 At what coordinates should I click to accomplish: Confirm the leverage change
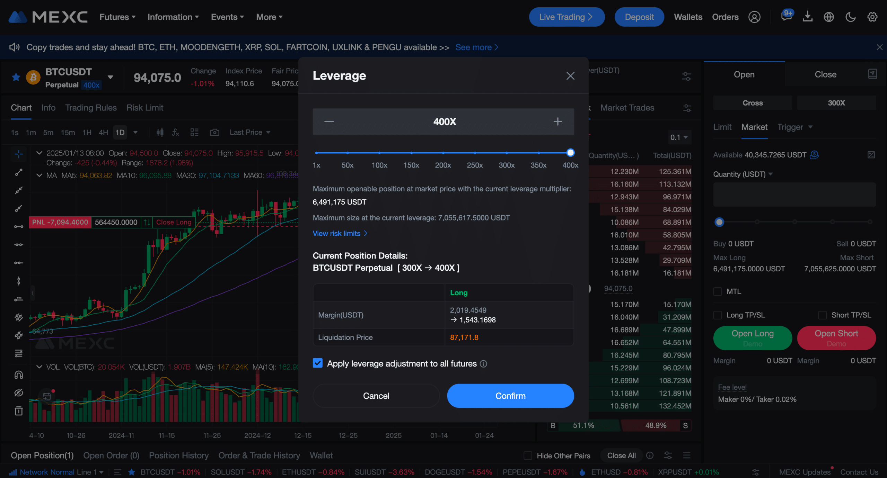(510, 396)
